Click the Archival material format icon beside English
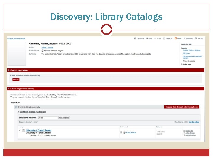 click(43, 51)
